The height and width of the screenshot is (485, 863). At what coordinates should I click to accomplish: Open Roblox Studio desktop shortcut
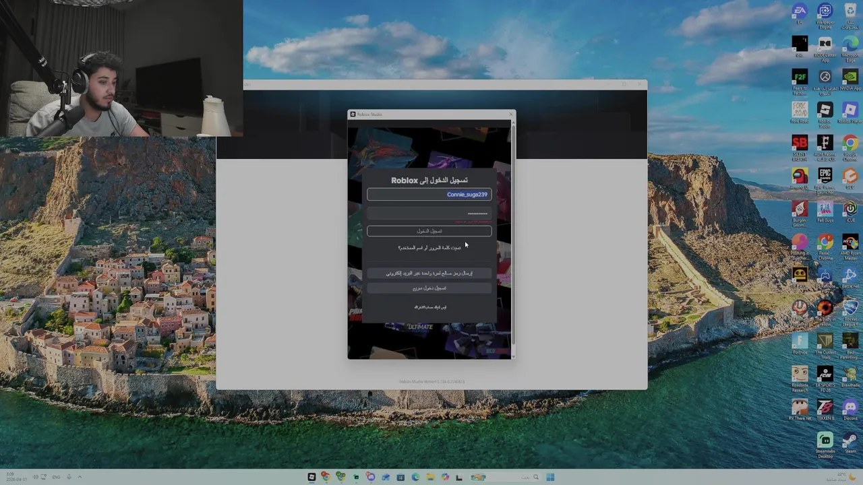(x=825, y=114)
